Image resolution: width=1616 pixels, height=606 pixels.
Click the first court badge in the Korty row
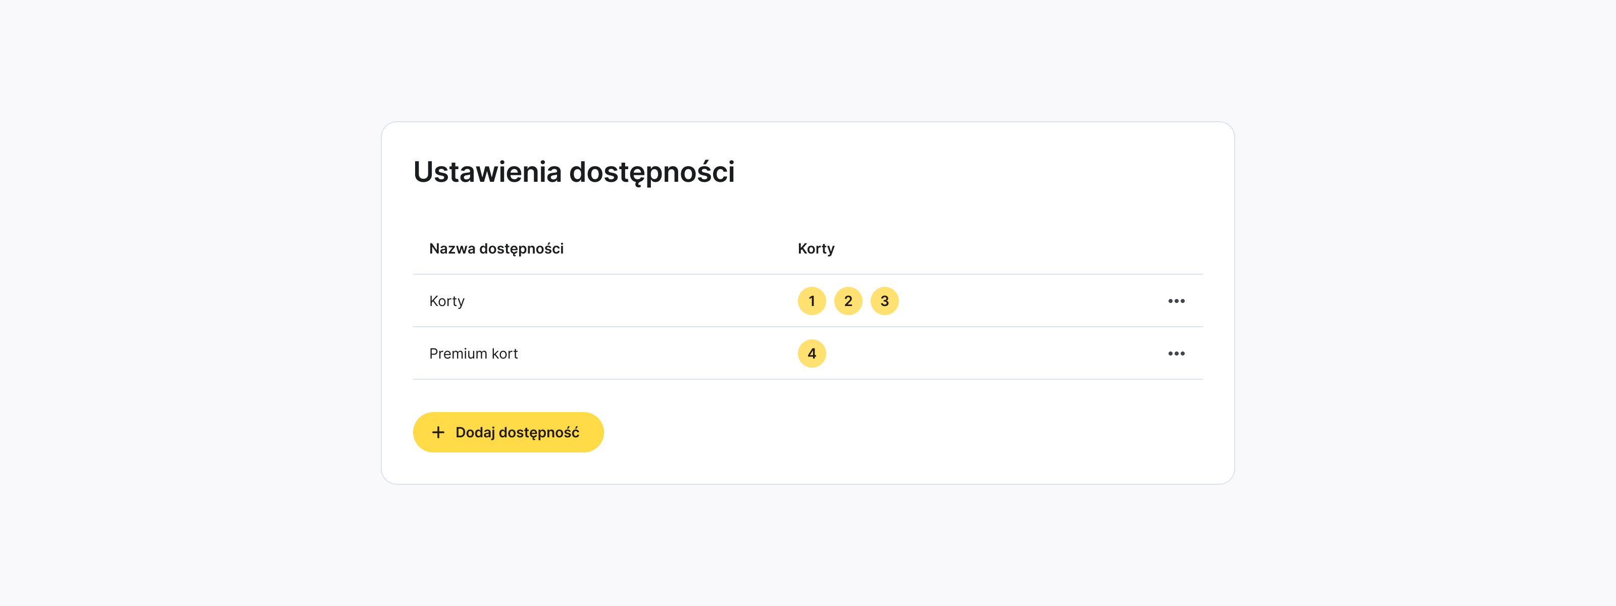812,301
